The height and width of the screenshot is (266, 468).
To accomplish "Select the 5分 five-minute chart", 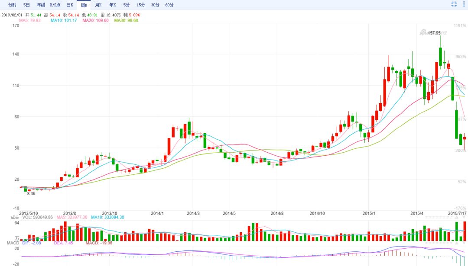I will click(x=126, y=5).
